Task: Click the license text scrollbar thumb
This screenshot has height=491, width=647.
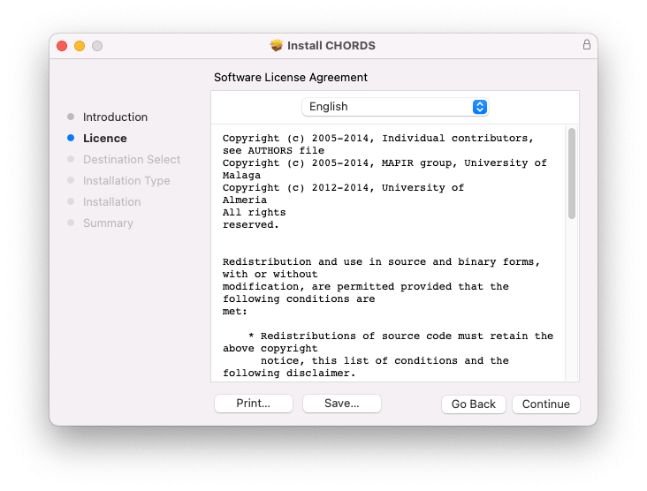Action: (572, 173)
